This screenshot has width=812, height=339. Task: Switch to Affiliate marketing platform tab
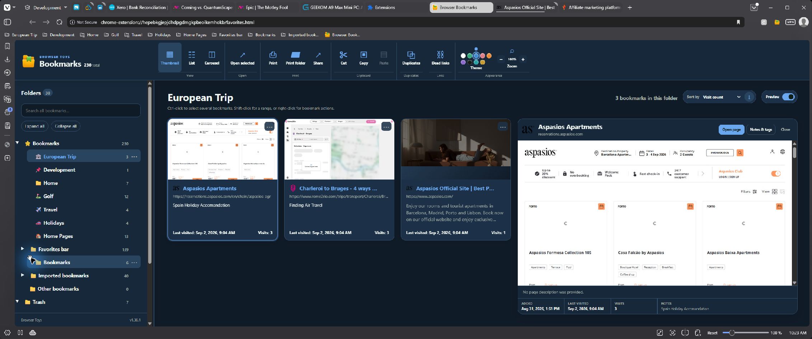591,7
